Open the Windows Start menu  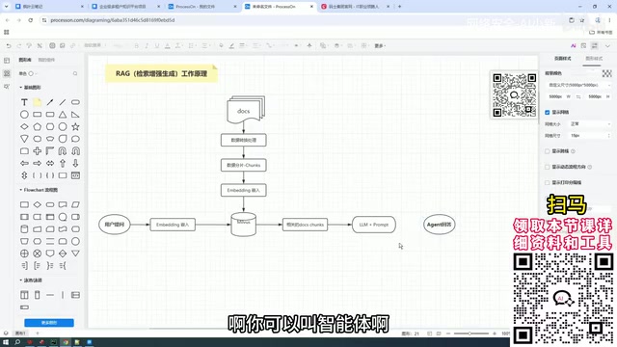[6, 342]
